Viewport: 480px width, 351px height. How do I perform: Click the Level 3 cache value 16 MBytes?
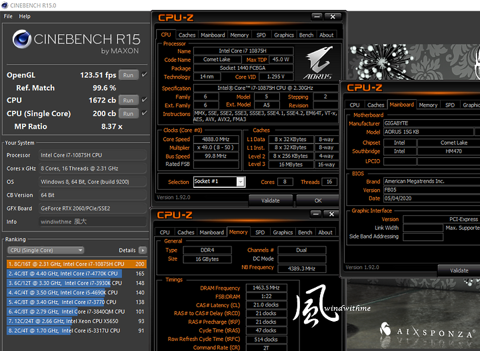(x=291, y=165)
